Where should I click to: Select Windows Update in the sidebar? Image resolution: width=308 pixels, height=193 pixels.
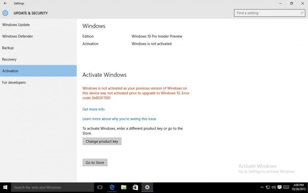(16, 25)
